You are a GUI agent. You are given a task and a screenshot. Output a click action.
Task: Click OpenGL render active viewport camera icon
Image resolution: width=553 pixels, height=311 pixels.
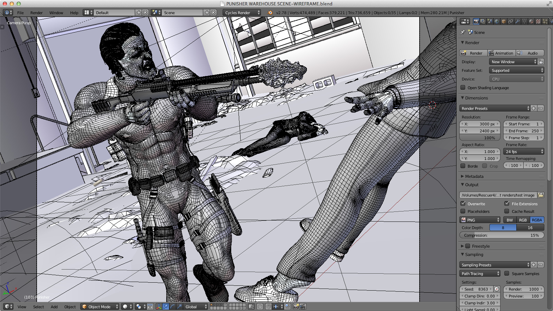pyautogui.click(x=296, y=307)
